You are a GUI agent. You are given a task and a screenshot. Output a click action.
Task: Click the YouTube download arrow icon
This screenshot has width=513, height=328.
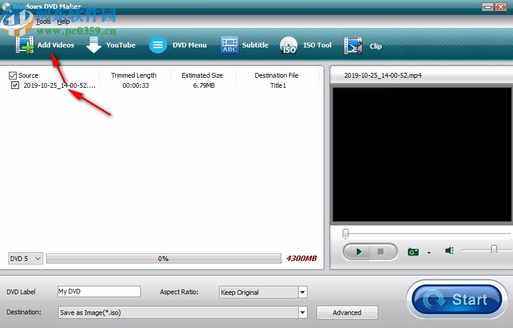[94, 44]
